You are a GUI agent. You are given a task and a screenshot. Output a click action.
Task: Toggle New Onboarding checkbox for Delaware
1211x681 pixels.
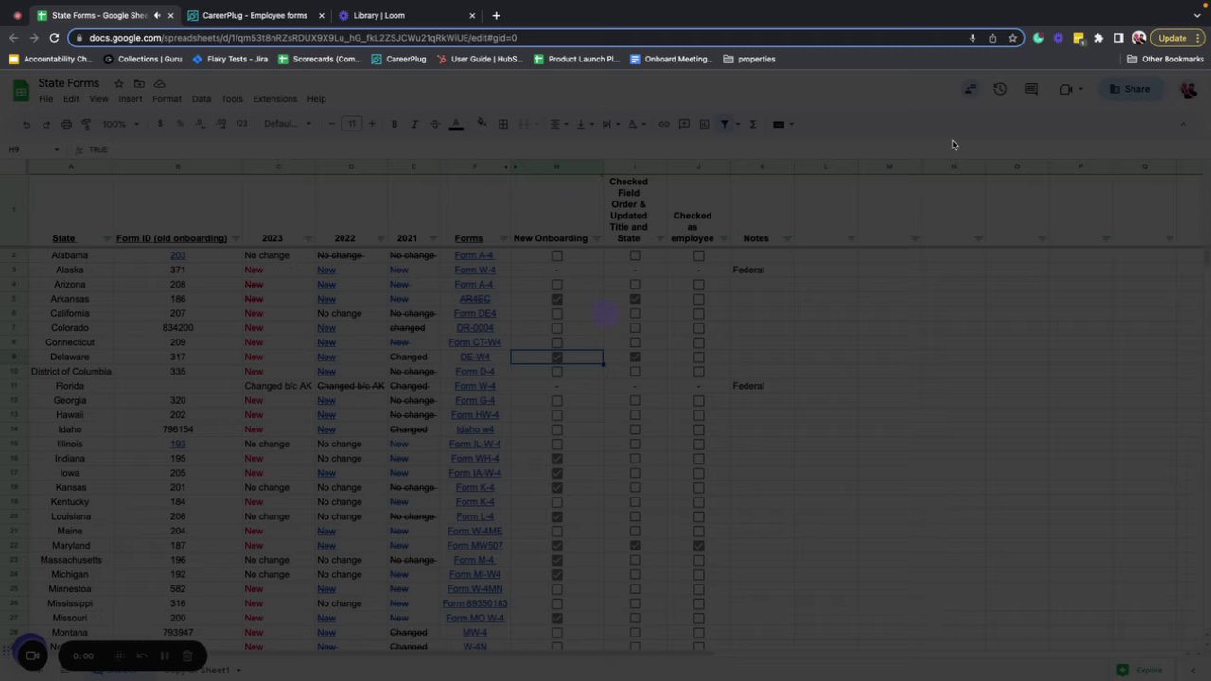tap(557, 357)
